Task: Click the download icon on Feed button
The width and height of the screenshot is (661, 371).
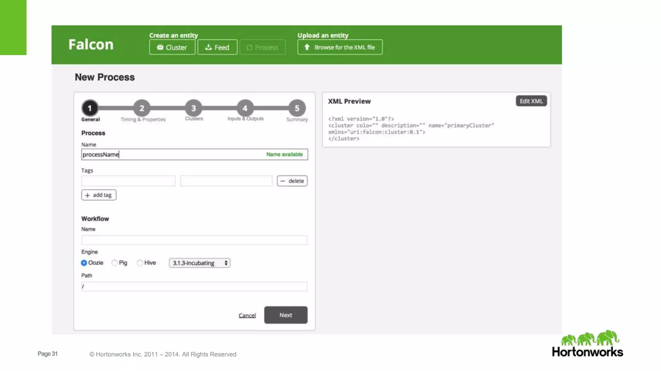Action: (208, 47)
